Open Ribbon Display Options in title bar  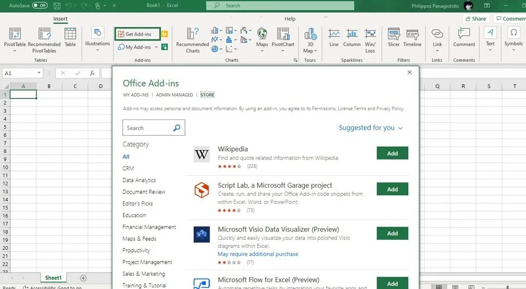coord(487,5)
